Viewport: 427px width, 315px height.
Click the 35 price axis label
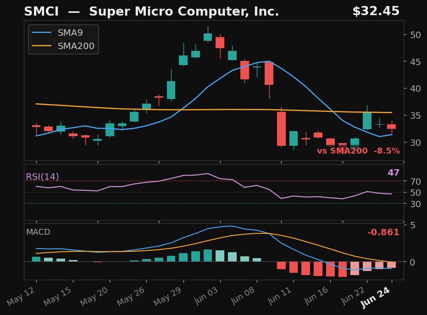(x=415, y=116)
